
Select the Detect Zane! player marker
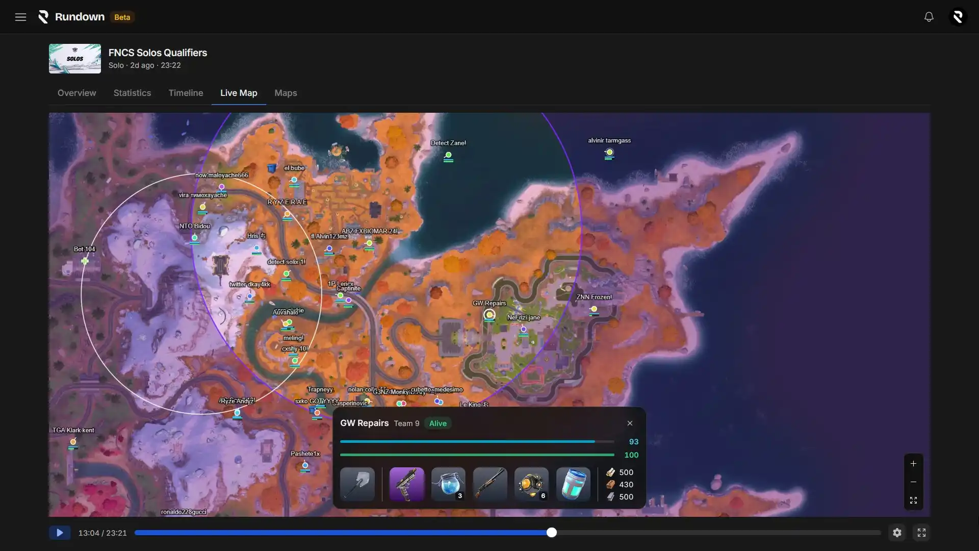pos(448,155)
